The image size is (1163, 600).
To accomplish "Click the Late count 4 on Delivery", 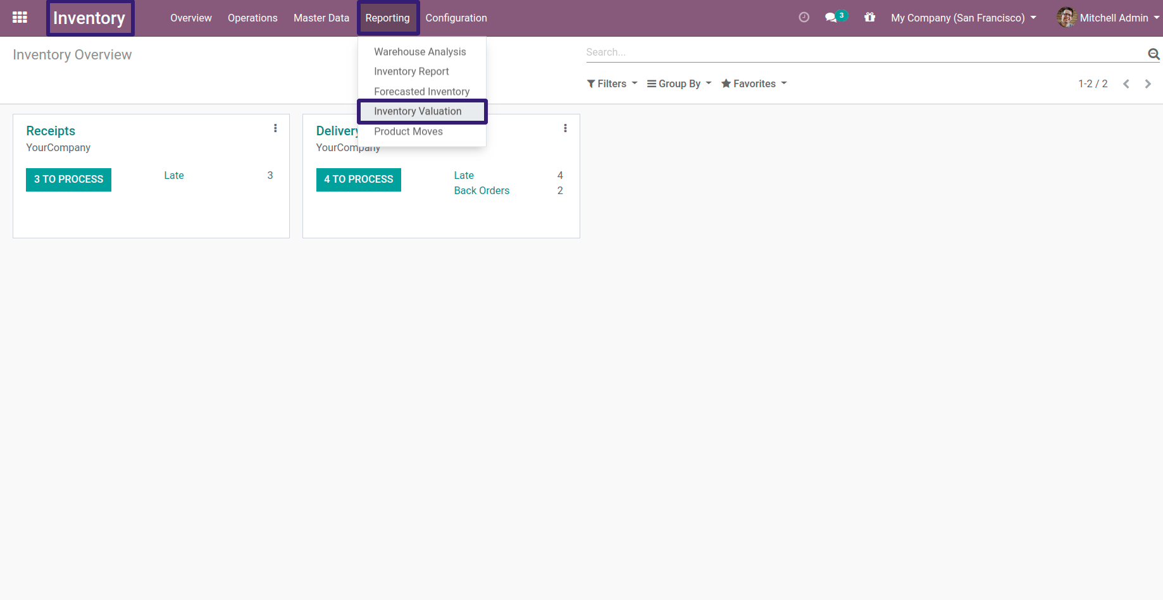I will [560, 175].
